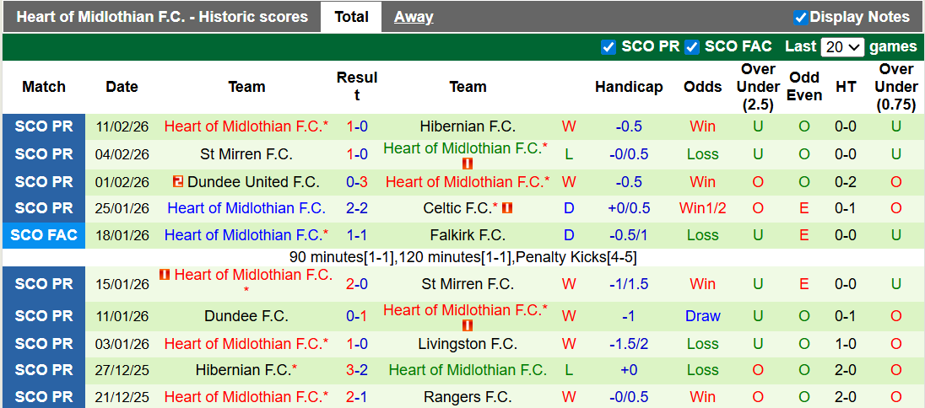Click the Dundee F.C. team link

(x=246, y=317)
